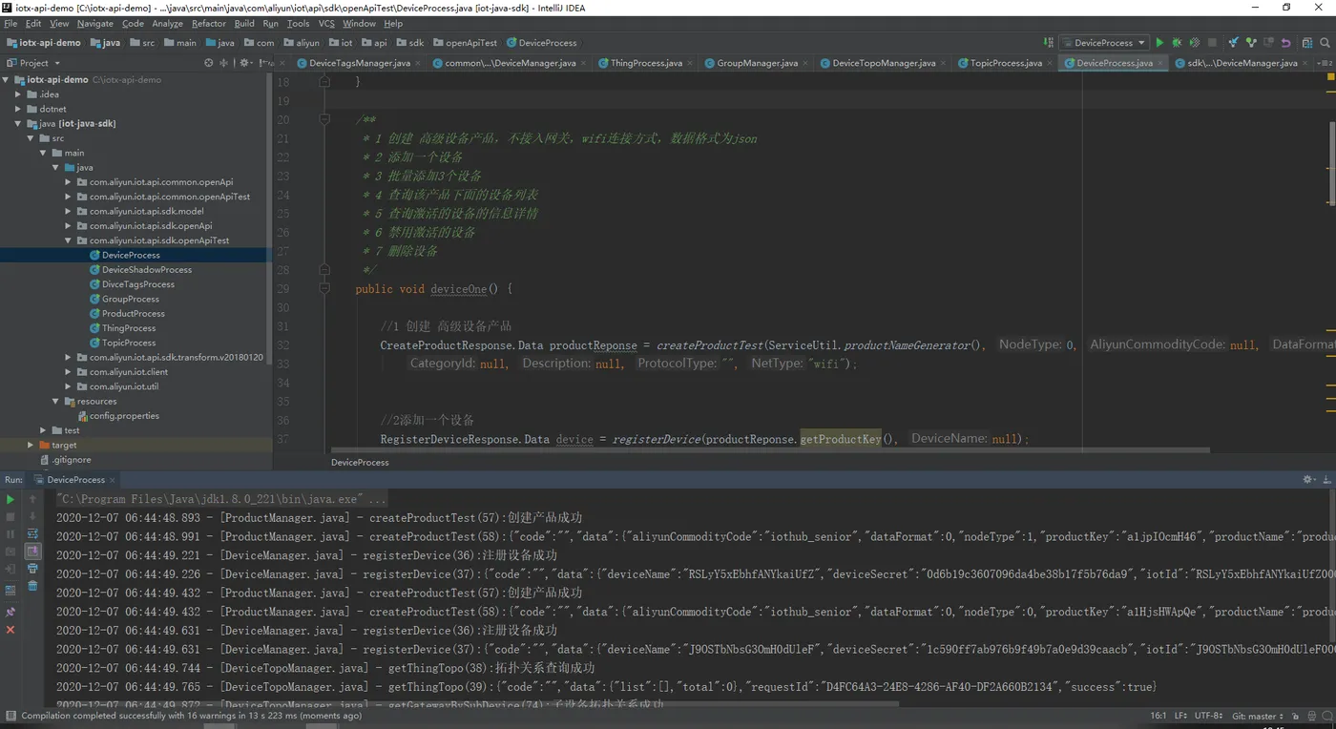Expand the com.aliyun.iot.client package

click(x=69, y=372)
